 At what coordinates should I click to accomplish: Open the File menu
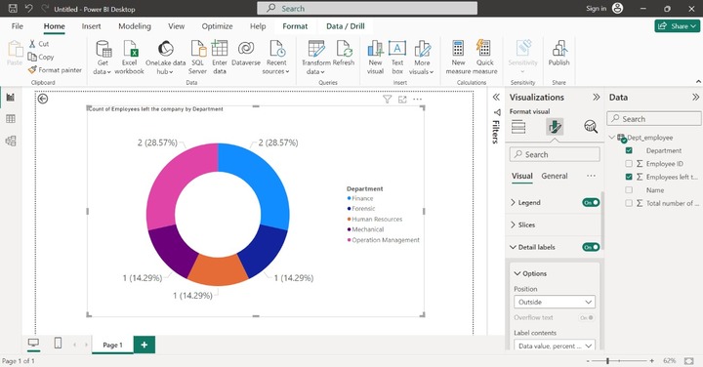[17, 26]
